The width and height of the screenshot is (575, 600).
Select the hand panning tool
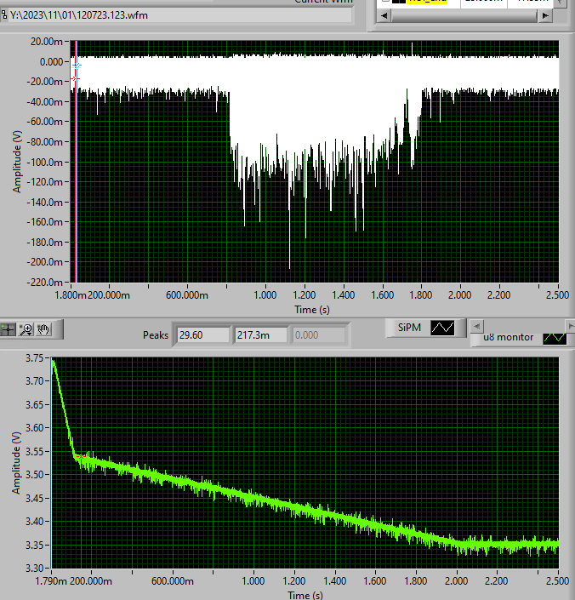tap(44, 329)
